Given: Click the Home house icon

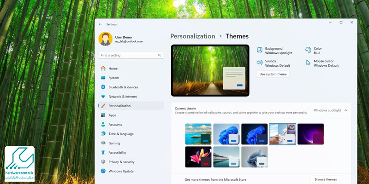Looking at the screenshot, I should tap(103, 69).
